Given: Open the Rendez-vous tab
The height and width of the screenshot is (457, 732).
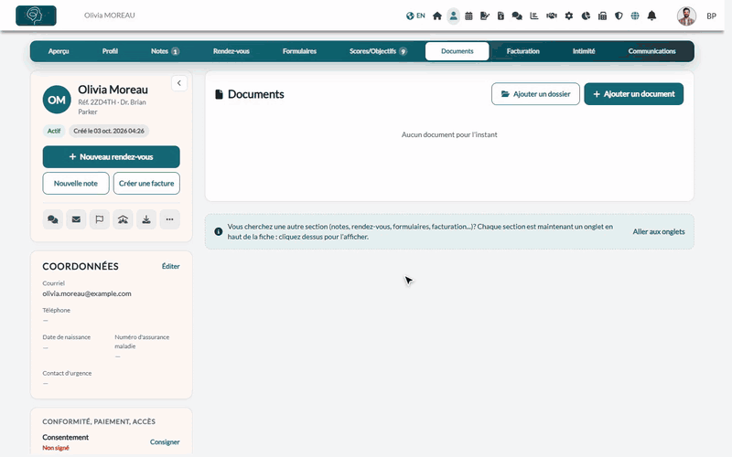Looking at the screenshot, I should (x=231, y=51).
